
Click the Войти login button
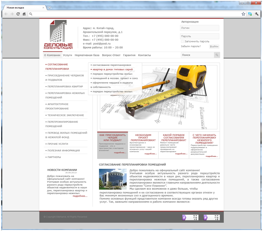tap(214, 46)
